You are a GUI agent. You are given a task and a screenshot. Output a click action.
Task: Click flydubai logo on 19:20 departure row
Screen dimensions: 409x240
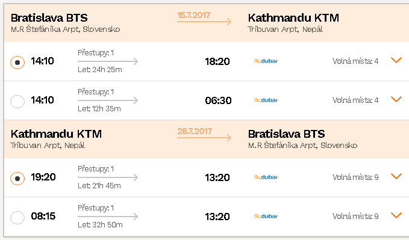coord(266,177)
